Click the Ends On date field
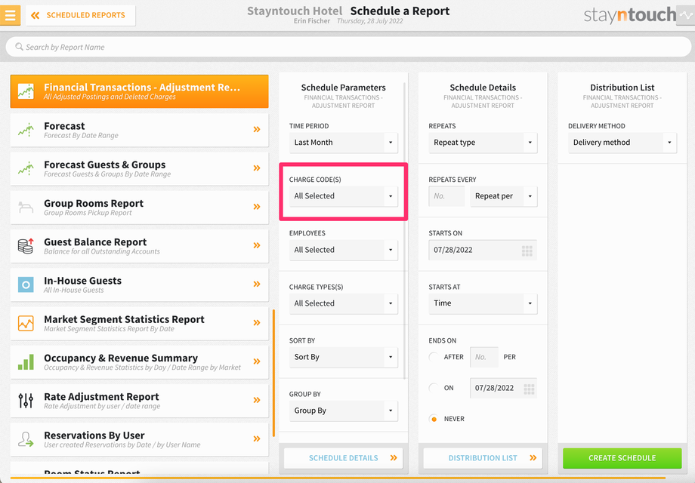The width and height of the screenshot is (695, 483). (504, 388)
